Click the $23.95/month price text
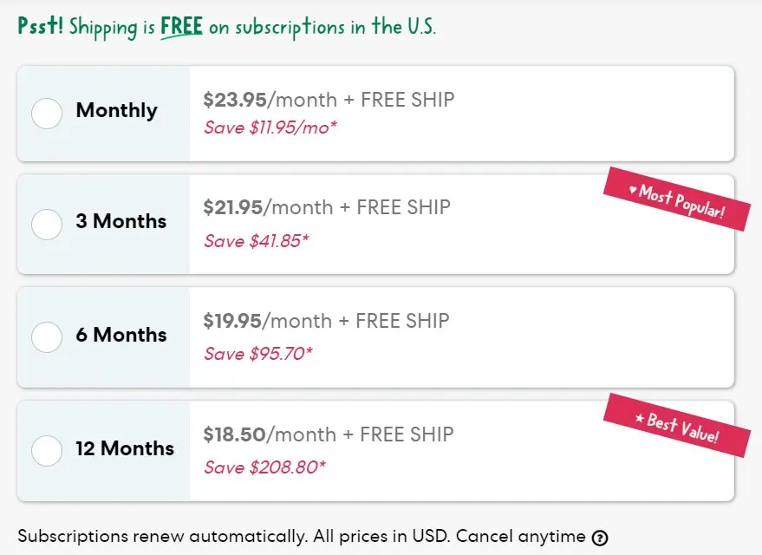 coord(270,100)
